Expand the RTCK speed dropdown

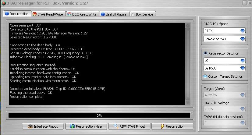(243, 31)
